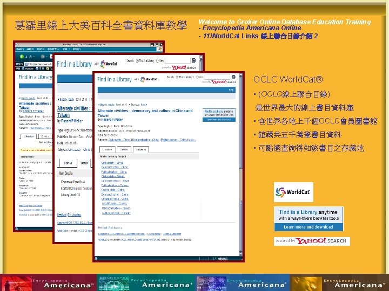
Task: Click 'Encyclopedia Americana Online' subtitle text
Action: [252, 28]
